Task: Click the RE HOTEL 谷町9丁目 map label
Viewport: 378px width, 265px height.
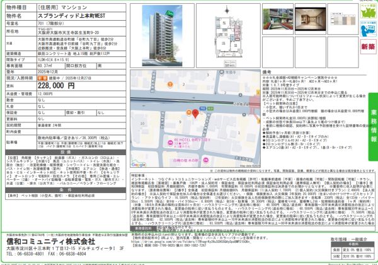Action: point(192,139)
